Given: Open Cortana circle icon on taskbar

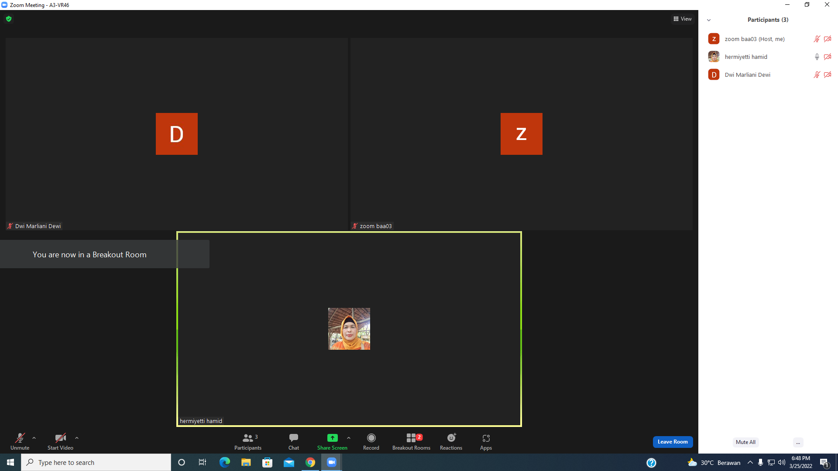Looking at the screenshot, I should click(x=182, y=462).
